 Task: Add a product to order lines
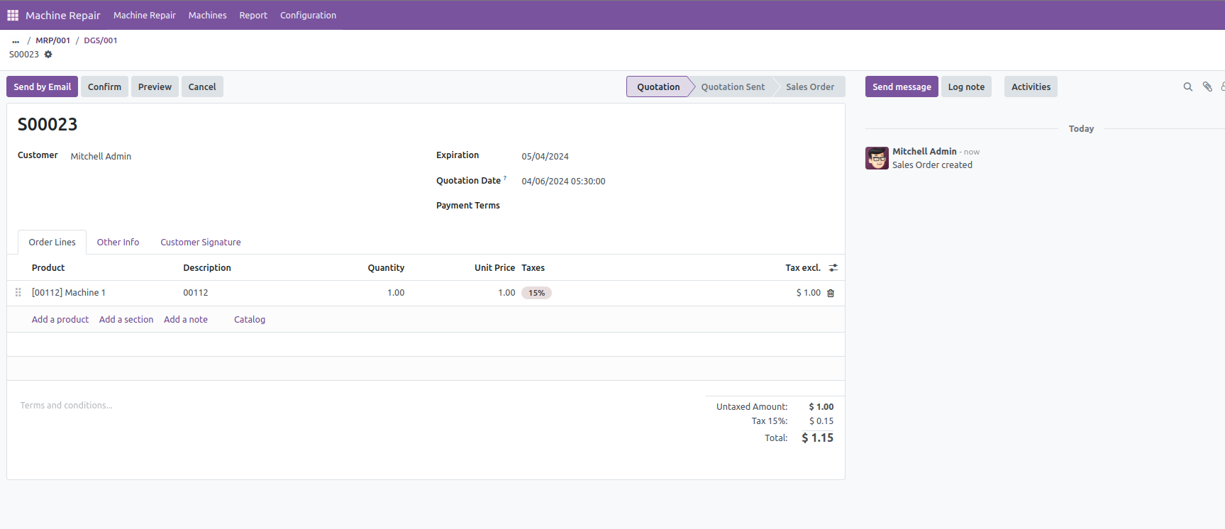click(60, 320)
